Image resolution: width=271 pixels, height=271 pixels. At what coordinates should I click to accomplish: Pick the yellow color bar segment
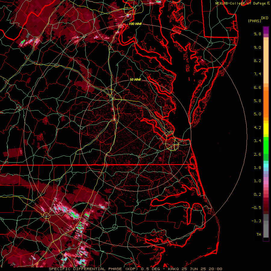click(x=266, y=129)
